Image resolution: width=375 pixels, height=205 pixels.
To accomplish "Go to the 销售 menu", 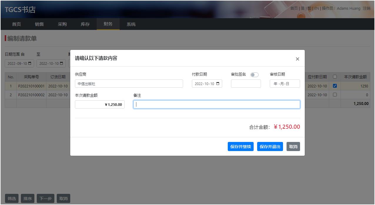I will click(39, 24).
